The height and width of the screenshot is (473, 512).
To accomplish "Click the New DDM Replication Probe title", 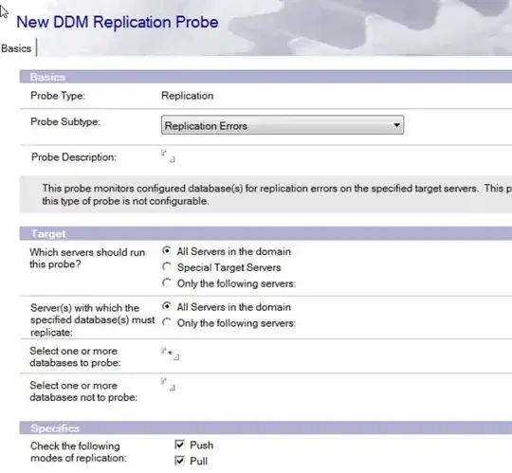I will point(118,22).
